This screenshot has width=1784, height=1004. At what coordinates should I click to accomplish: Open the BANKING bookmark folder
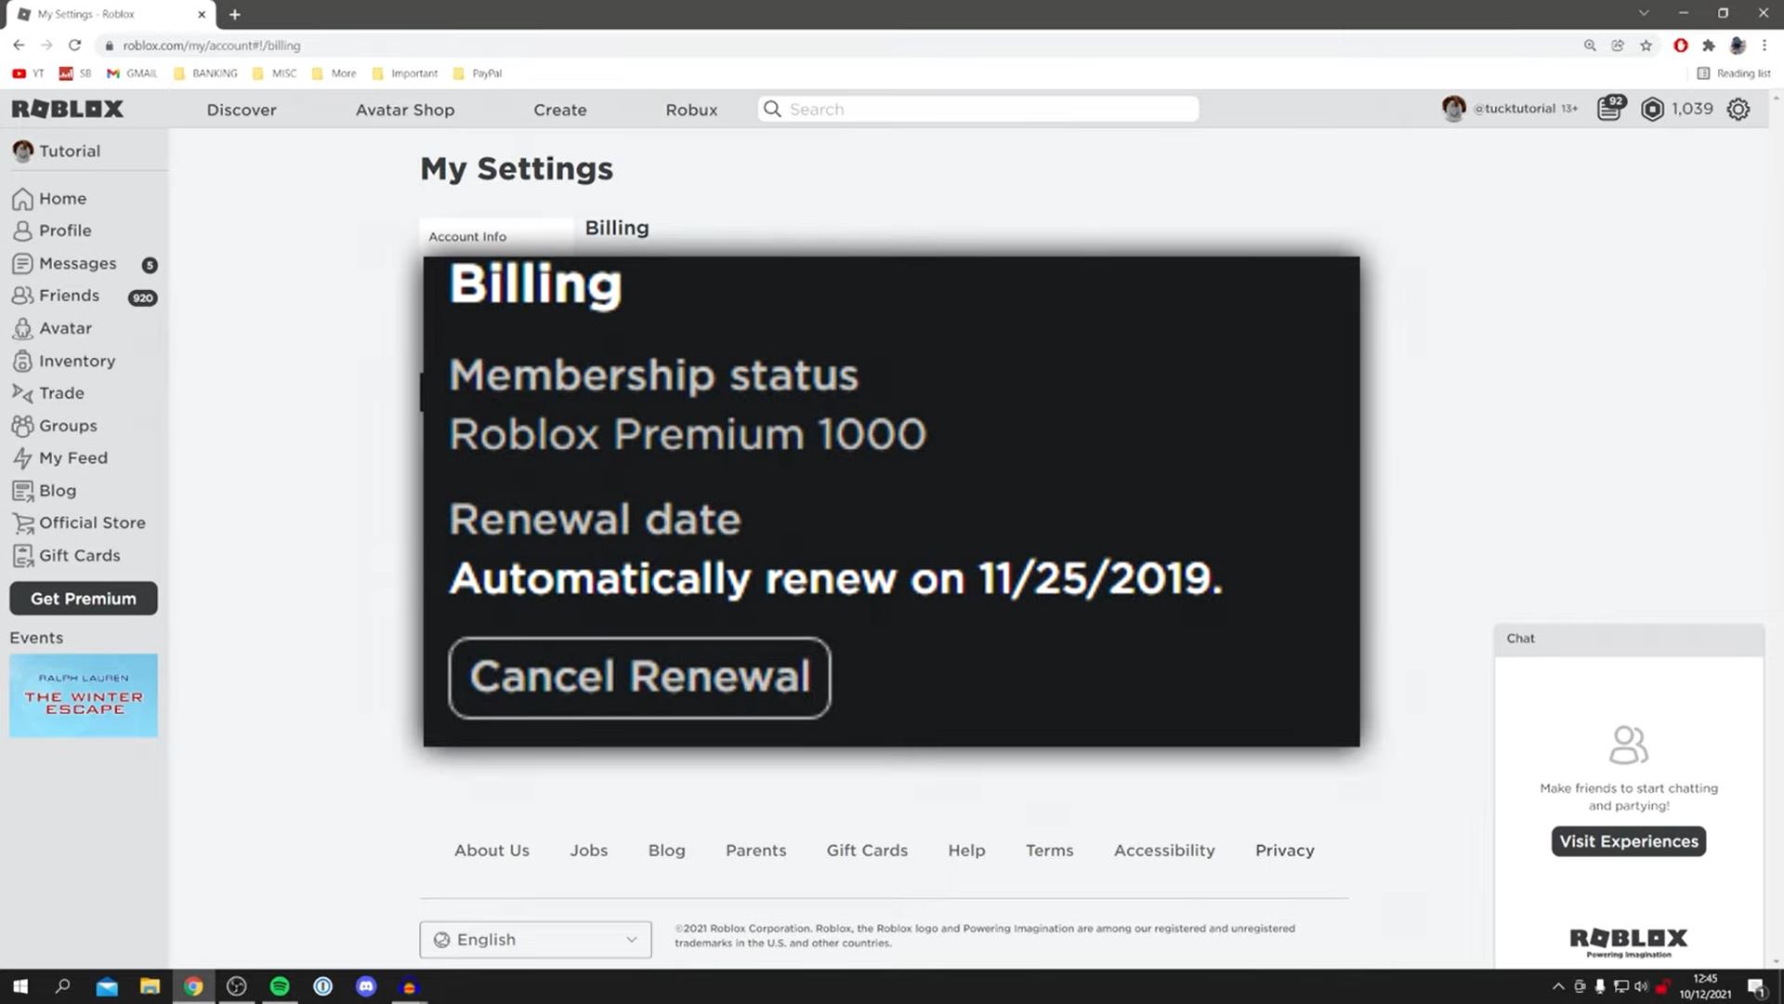point(205,73)
